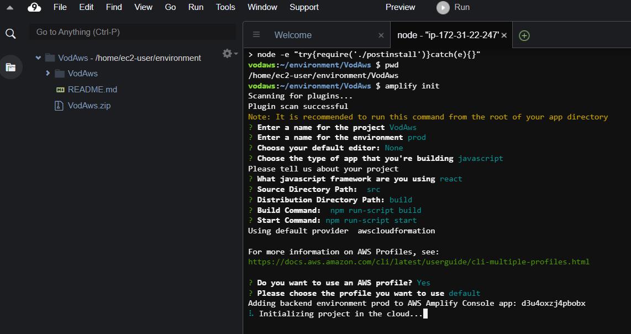Click the 'Distribution Directory Path:' prompt
The height and width of the screenshot is (334, 631).
(x=321, y=200)
